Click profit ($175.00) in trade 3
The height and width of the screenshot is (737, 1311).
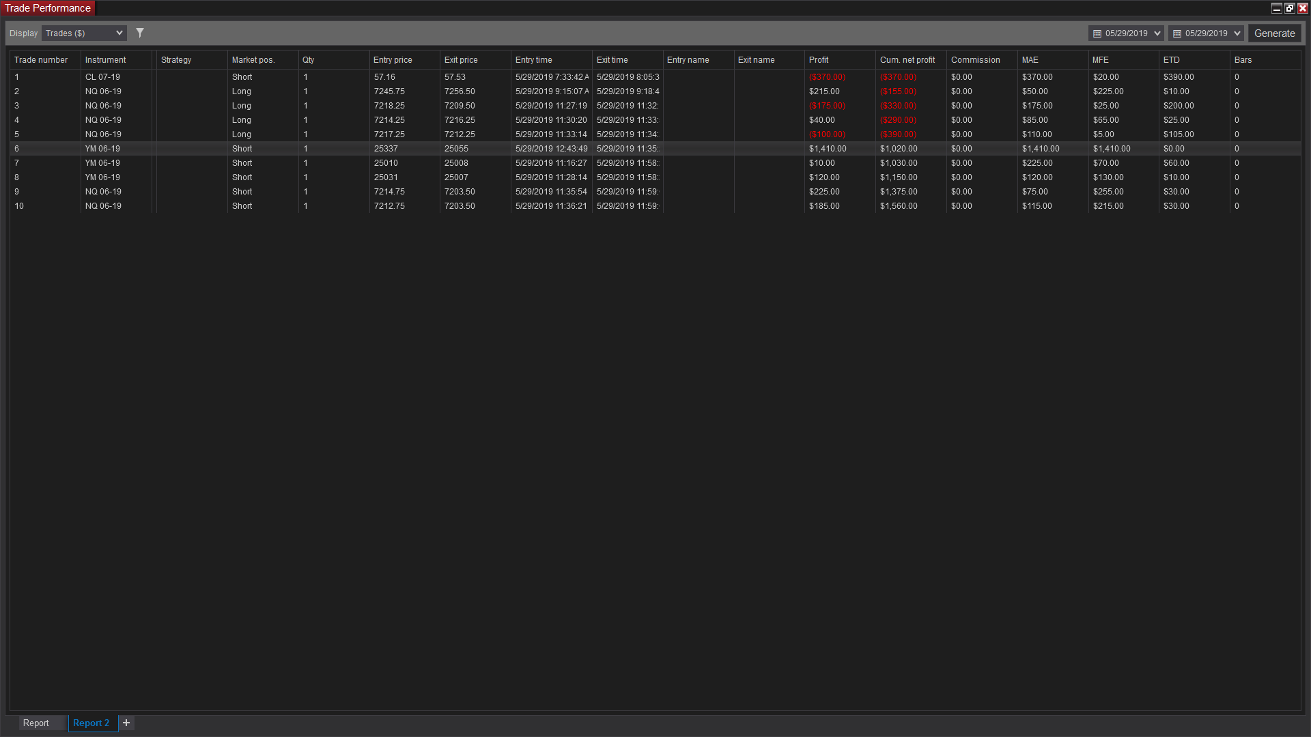pos(827,106)
